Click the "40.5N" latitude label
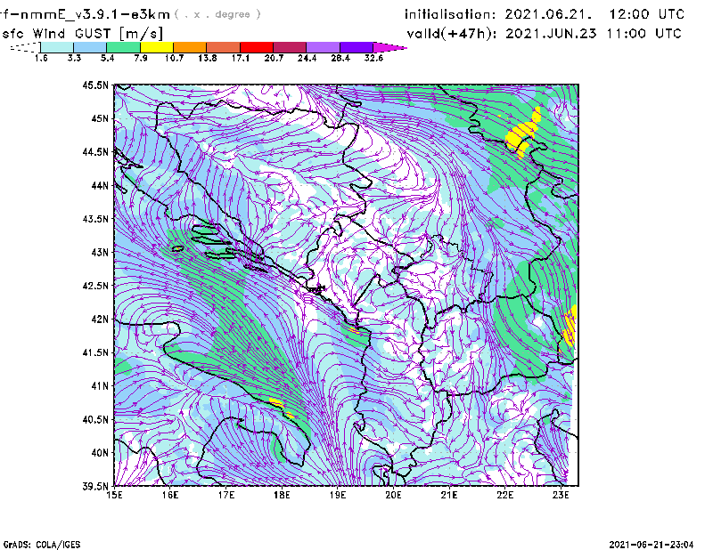 coord(95,419)
